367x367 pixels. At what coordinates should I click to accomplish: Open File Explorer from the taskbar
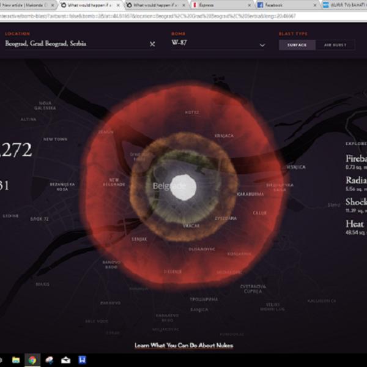[x=15, y=360]
